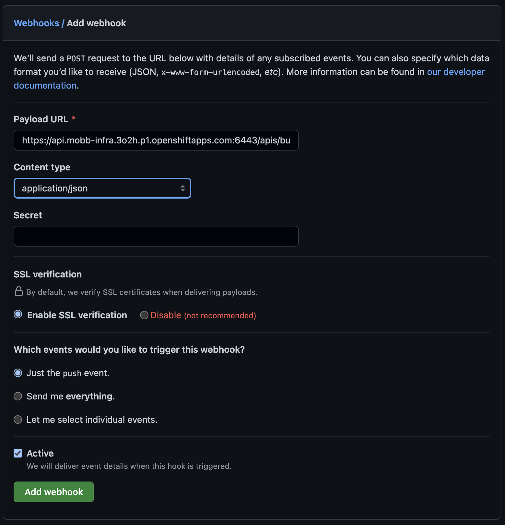
Task: Click the Secret input field
Action: (156, 236)
